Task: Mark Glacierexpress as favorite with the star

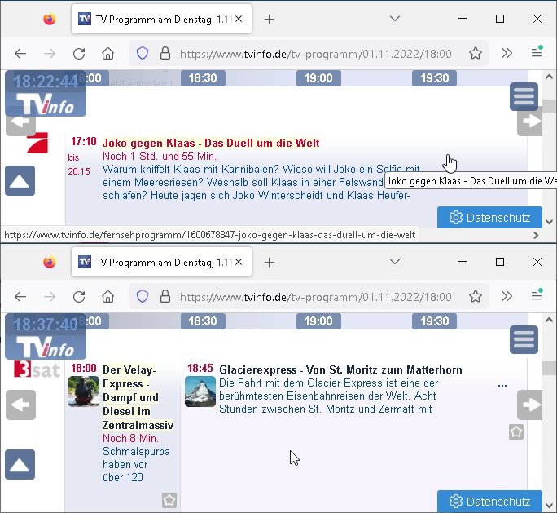Action: coord(516,432)
